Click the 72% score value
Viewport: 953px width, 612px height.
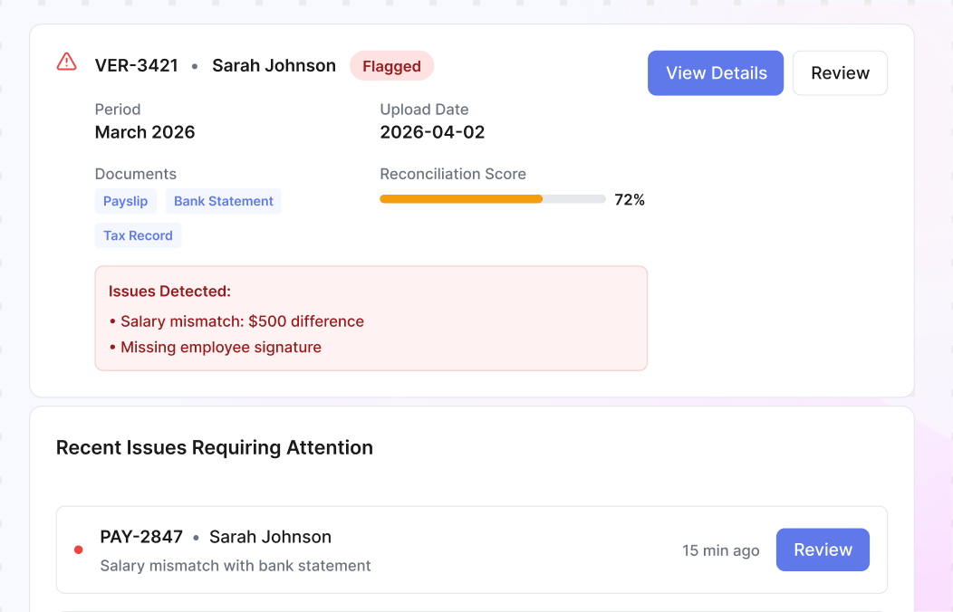[x=629, y=200]
